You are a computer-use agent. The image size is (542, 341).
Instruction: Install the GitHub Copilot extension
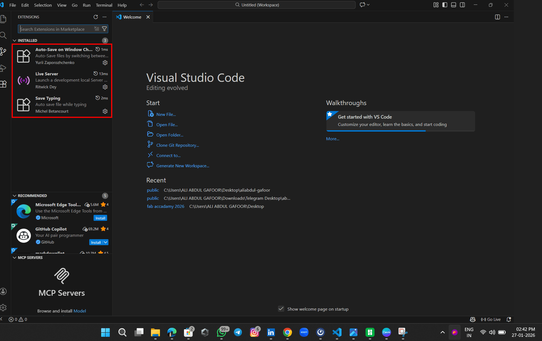96,242
